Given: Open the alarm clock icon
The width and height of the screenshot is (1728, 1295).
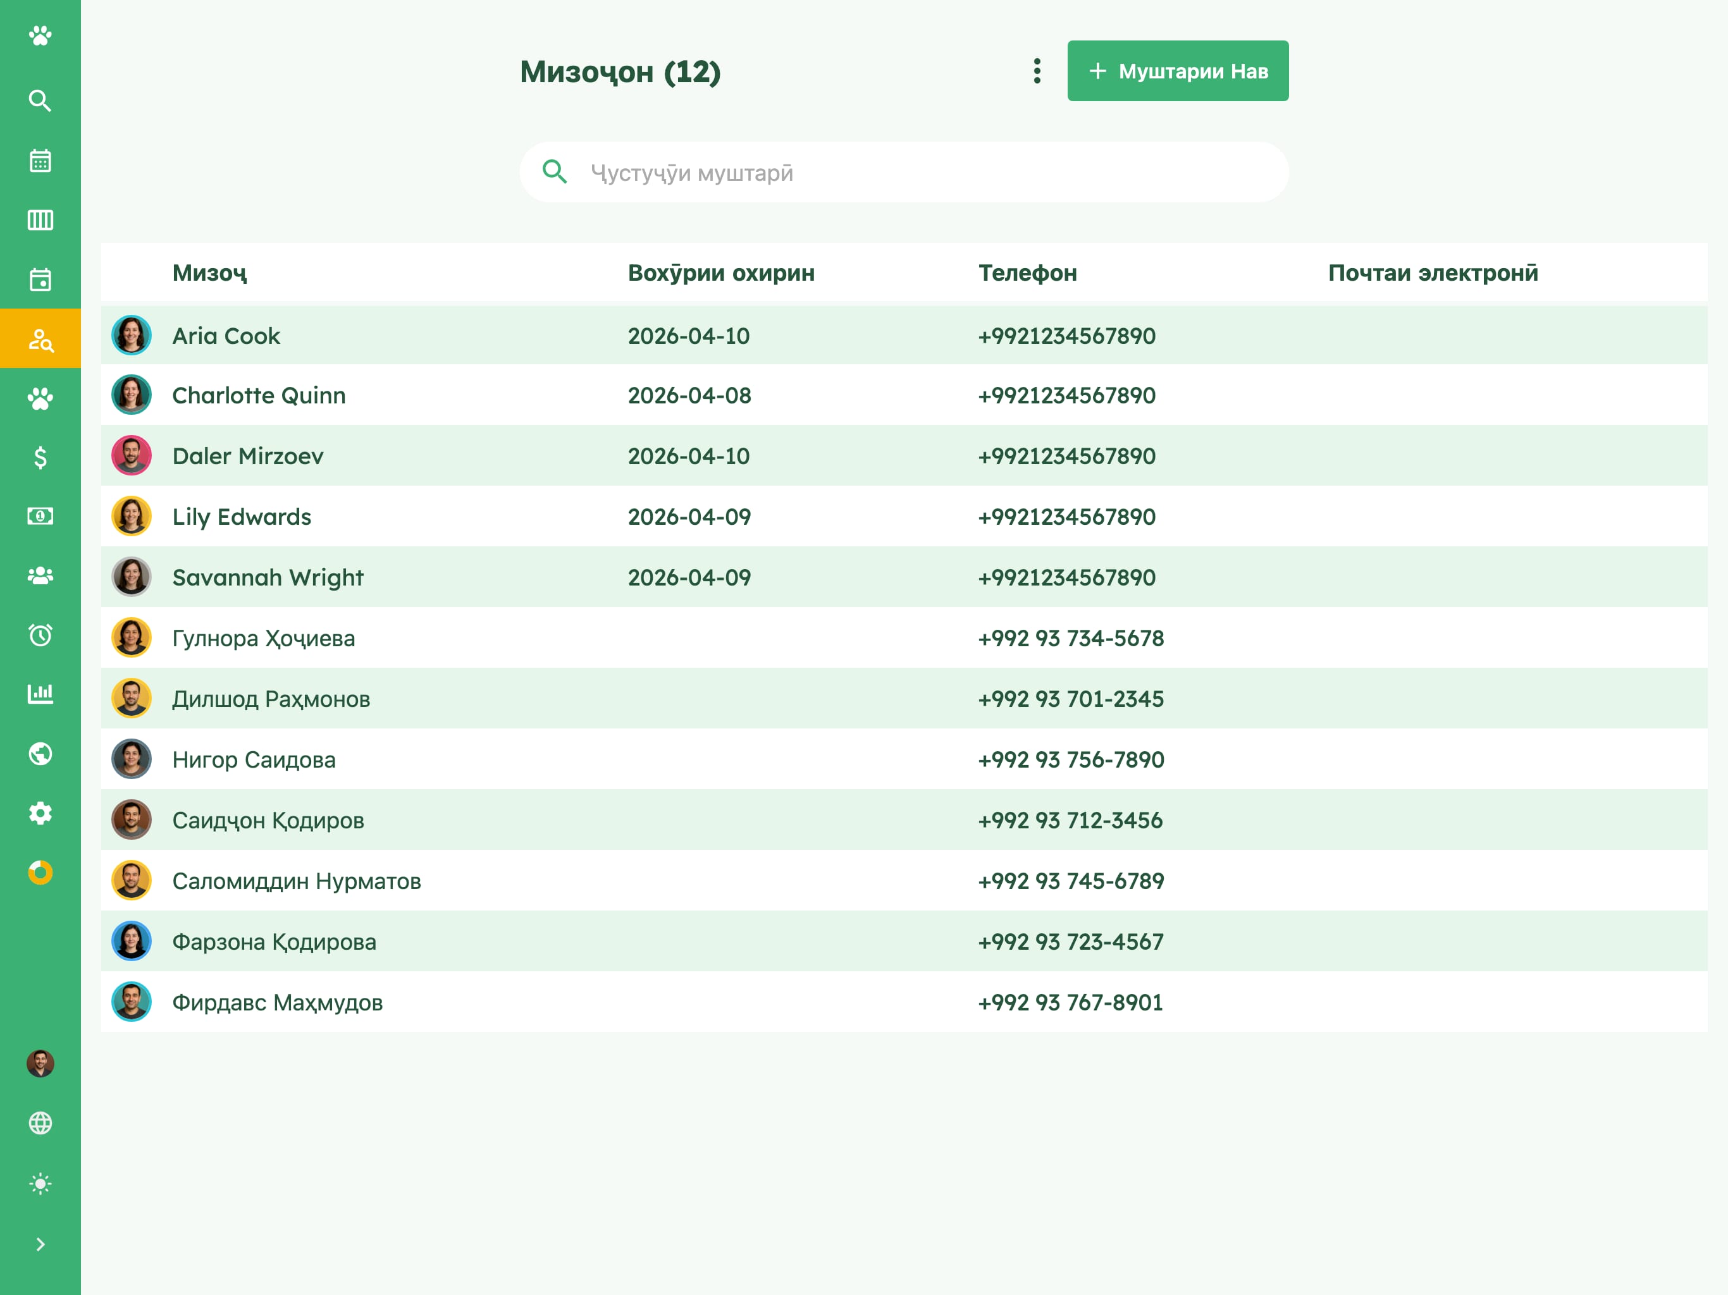Looking at the screenshot, I should (x=40, y=635).
